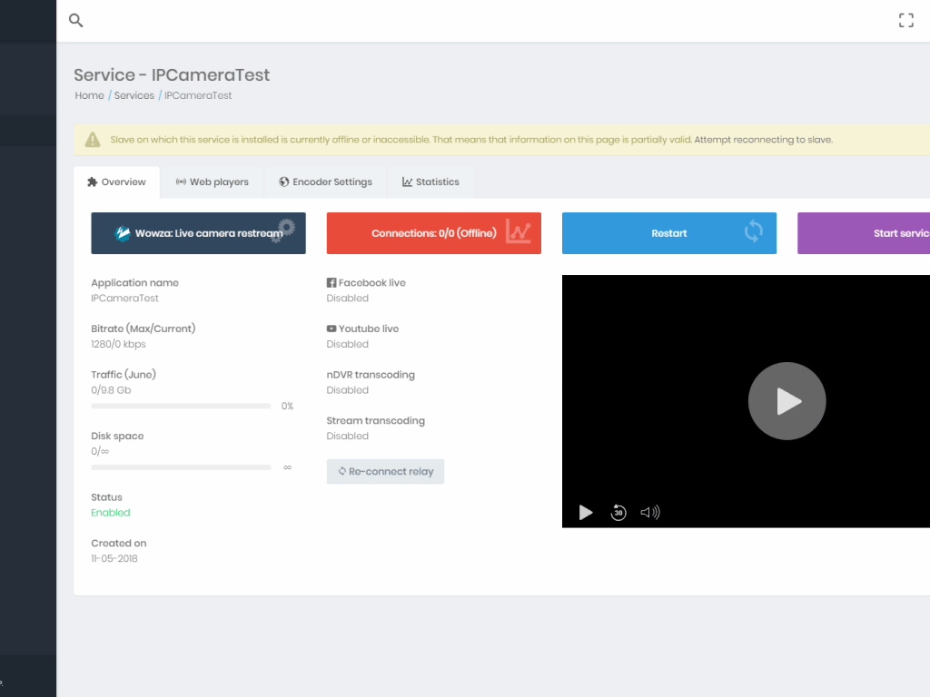Play the video in the preview player

point(787,400)
